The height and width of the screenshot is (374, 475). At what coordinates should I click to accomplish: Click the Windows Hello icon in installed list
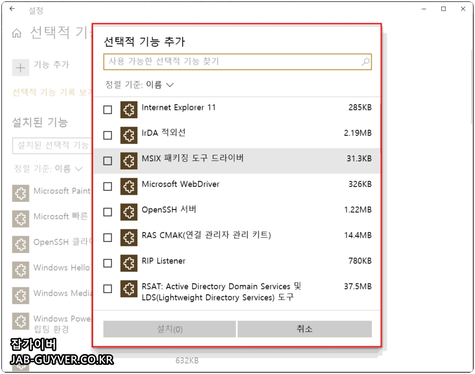coord(21,270)
